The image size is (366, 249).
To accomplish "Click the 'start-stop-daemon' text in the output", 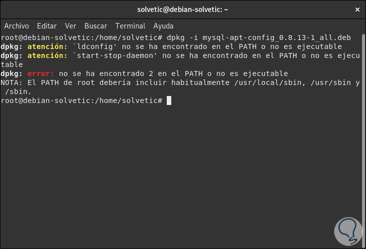I will tap(114, 55).
